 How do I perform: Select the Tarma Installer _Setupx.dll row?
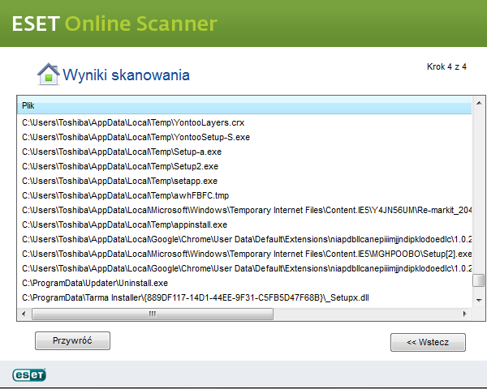click(x=244, y=297)
